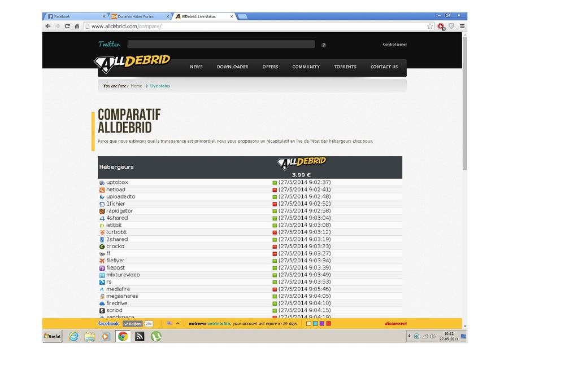Open the OFFERS menu item
Image resolution: width=565 pixels, height=370 pixels.
[x=270, y=67]
